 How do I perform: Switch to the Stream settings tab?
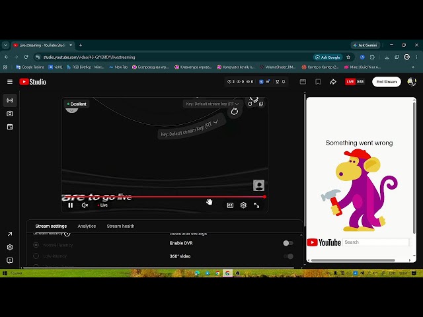[x=51, y=226]
